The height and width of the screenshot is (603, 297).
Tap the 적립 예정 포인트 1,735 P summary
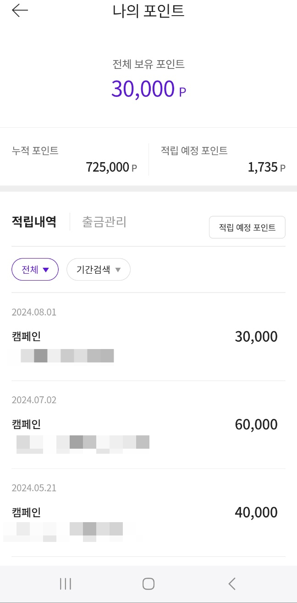(x=223, y=159)
